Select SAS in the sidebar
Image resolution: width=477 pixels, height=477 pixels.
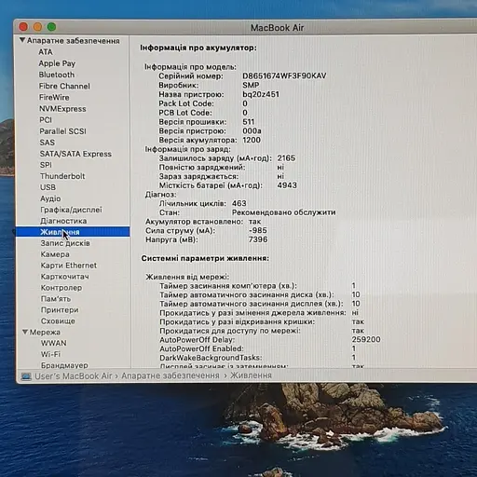[48, 143]
